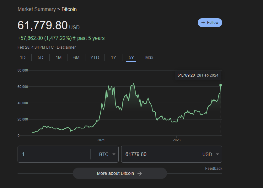Show year-to-date YTD chart
263x188 pixels.
tap(95, 57)
